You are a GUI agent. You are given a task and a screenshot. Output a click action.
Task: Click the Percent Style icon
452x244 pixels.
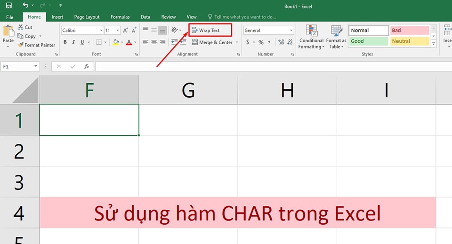click(x=261, y=42)
